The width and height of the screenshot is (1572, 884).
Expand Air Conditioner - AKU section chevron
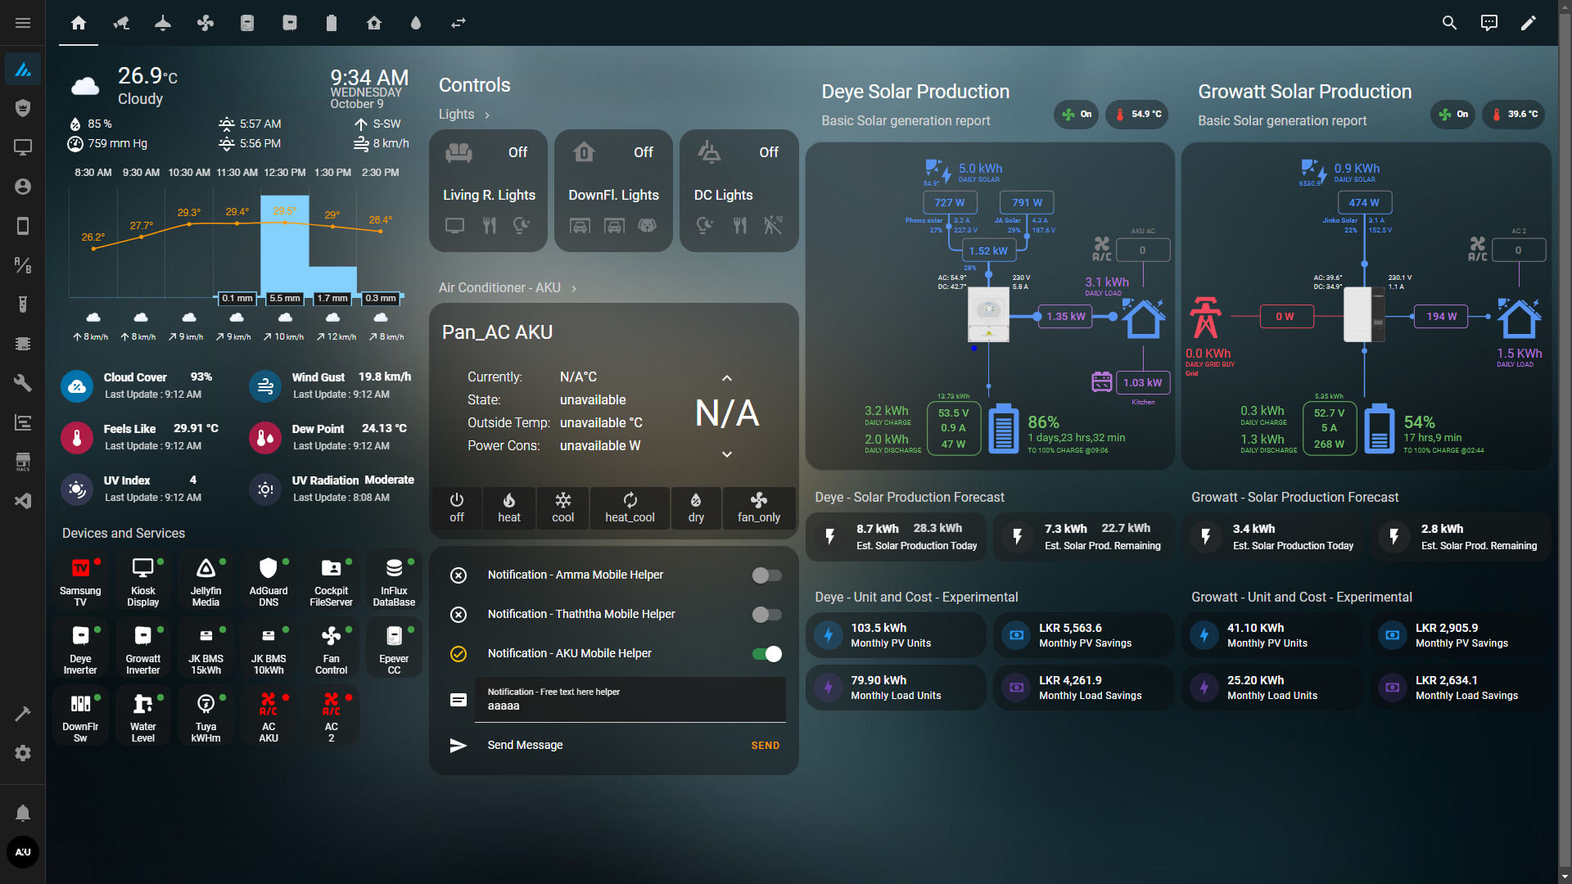(x=574, y=289)
